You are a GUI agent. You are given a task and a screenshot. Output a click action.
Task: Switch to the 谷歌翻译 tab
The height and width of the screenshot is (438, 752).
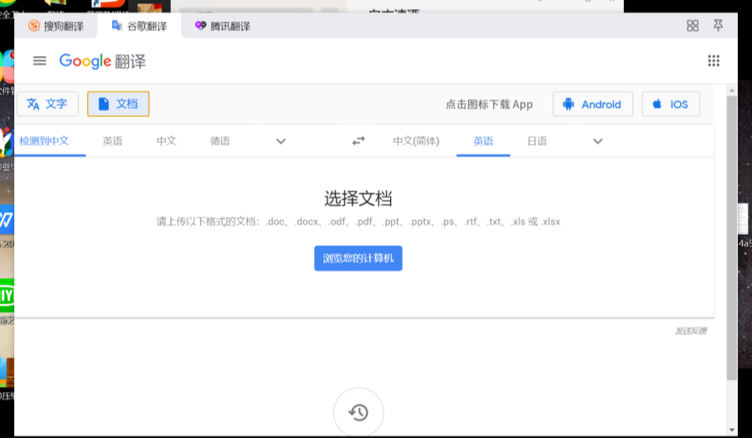[140, 26]
